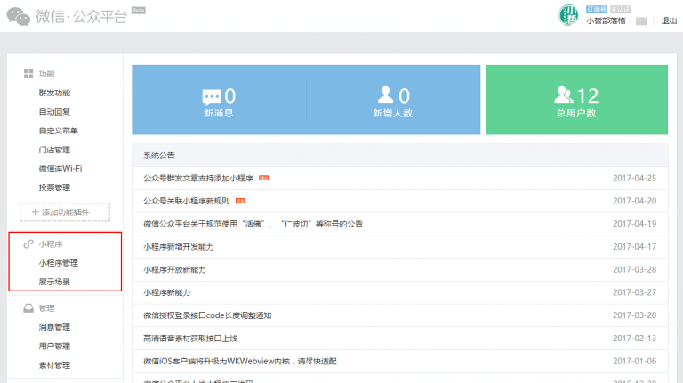Open 小程序管理 in sidebar

59,263
